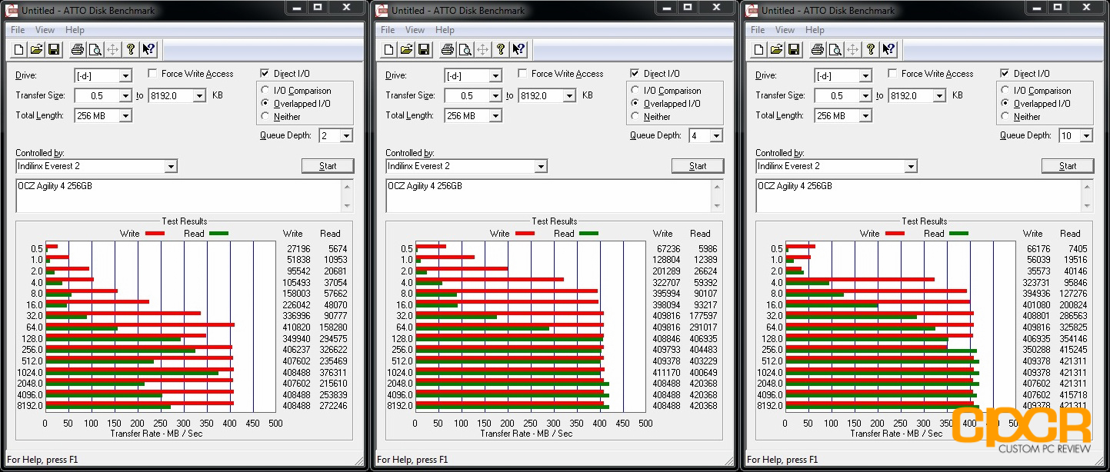Viewport: 1110px width, 472px height.
Task: Click Print icon in queue depth 10 window
Action: (817, 50)
